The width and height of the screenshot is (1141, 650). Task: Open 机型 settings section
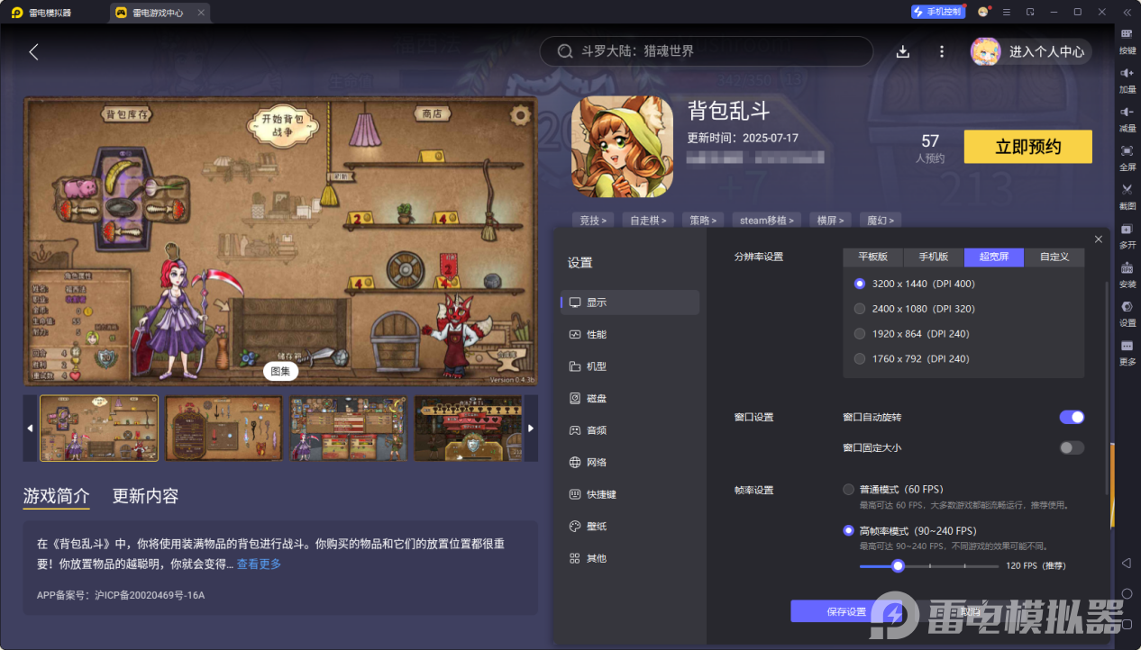[630, 366]
